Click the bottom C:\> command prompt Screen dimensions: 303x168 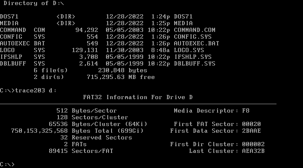7,164
